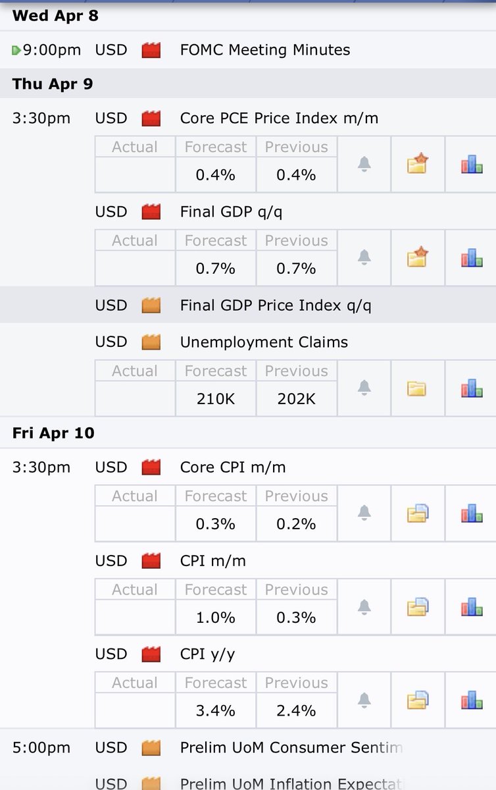Click the orange impact icon beside Final GDP Price Index

tap(151, 305)
